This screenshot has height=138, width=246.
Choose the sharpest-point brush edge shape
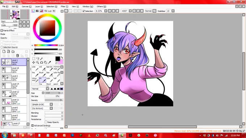point(52,89)
